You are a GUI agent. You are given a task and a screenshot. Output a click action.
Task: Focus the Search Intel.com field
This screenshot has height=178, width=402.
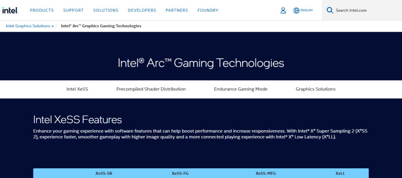tap(362, 10)
